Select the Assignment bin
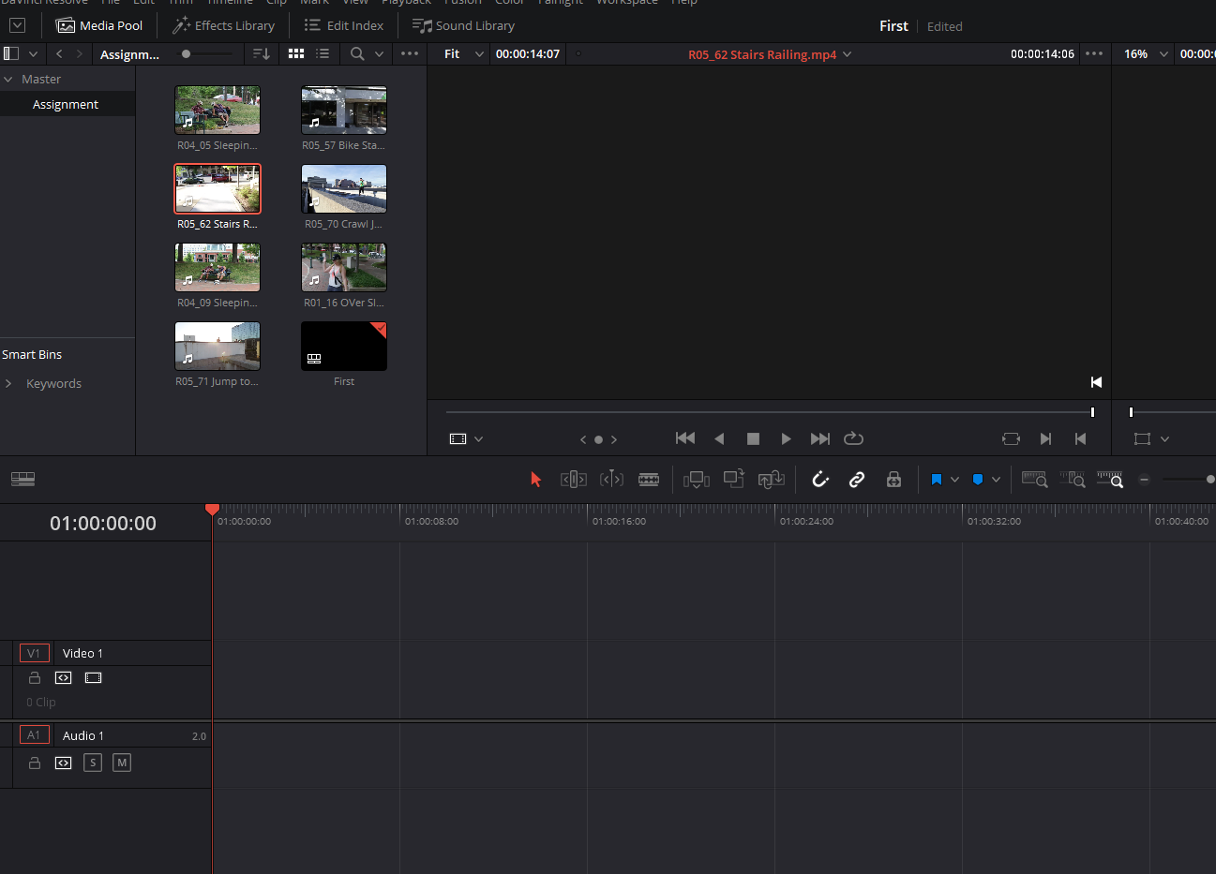The height and width of the screenshot is (874, 1216). (66, 104)
